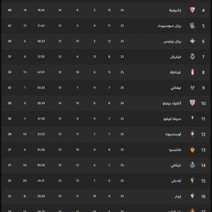Click the Valencia bat crest icon

tap(193, 150)
